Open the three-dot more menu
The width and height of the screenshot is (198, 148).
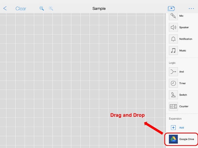click(191, 9)
